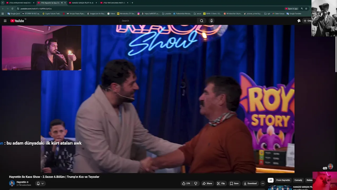Open pictures, prints bookmark

[x=252, y=14]
